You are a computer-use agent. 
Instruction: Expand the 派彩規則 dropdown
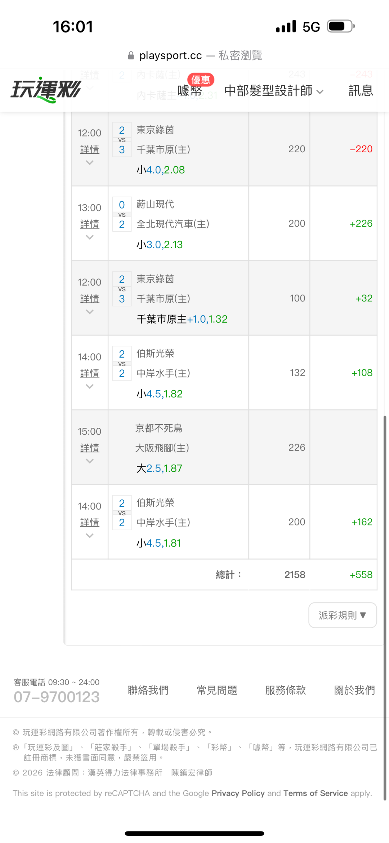[343, 615]
